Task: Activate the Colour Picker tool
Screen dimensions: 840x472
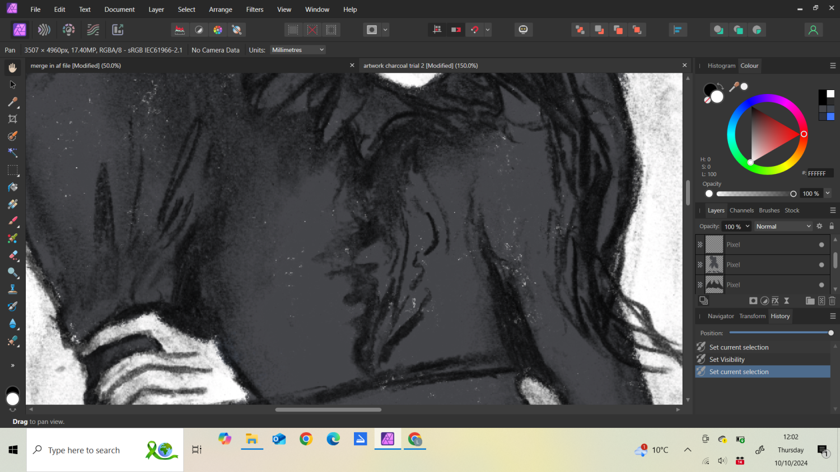Action: (12, 102)
